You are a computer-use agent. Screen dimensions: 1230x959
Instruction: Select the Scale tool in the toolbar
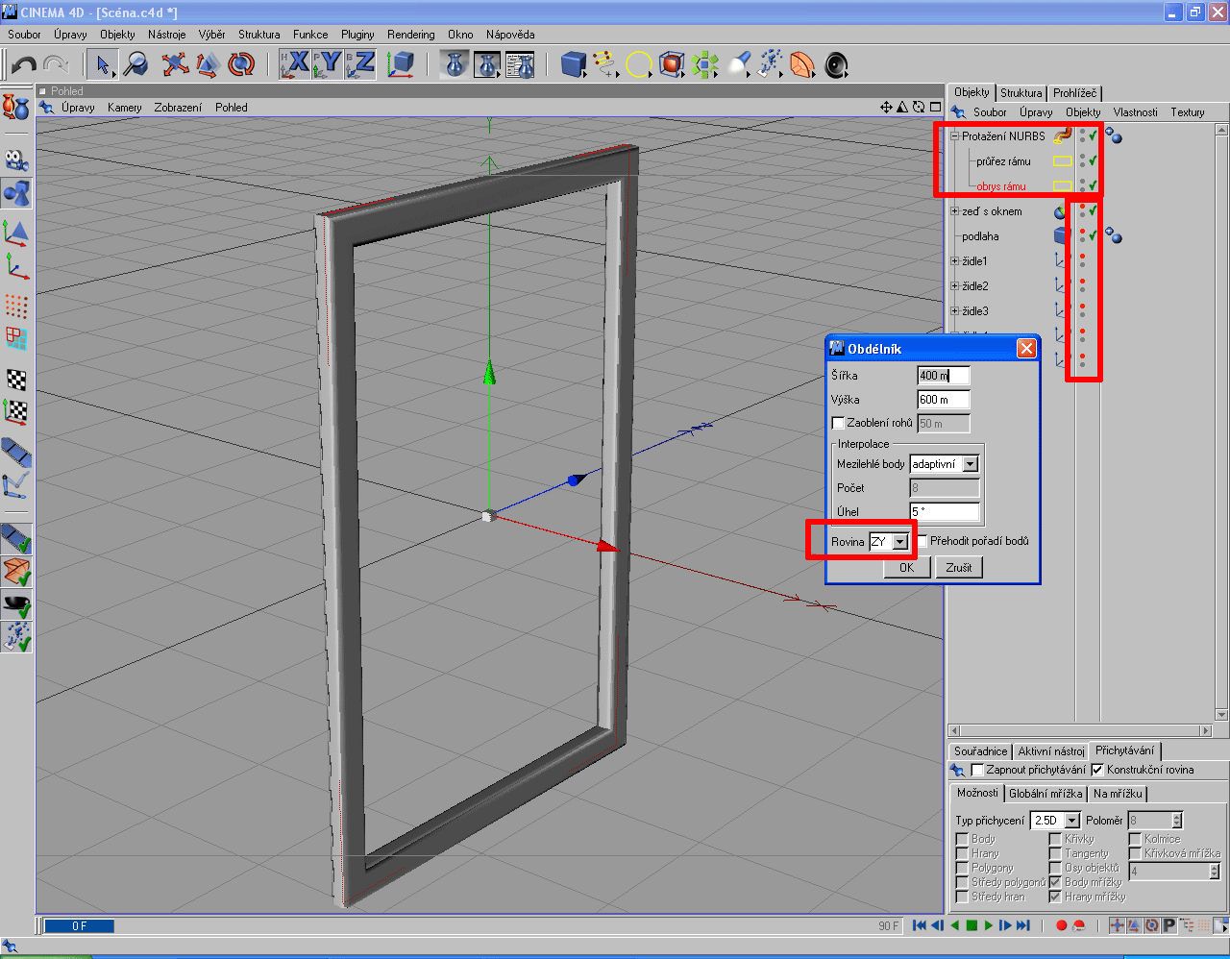208,65
